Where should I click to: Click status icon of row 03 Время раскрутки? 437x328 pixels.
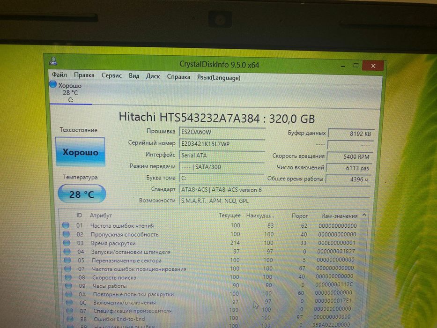67,243
